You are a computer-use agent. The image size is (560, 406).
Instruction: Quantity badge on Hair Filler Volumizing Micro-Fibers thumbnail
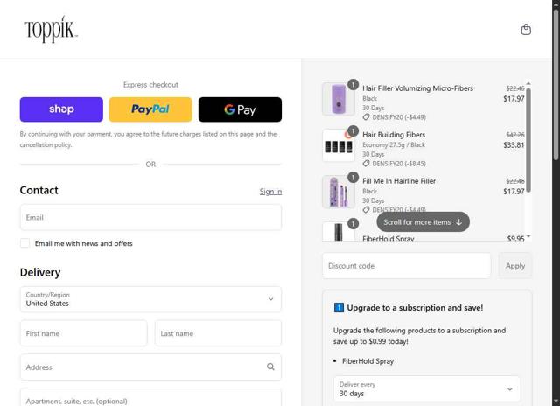coord(353,85)
